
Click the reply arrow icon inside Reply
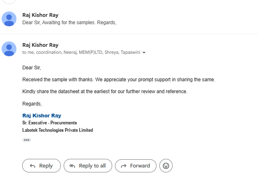pyautogui.click(x=32, y=166)
